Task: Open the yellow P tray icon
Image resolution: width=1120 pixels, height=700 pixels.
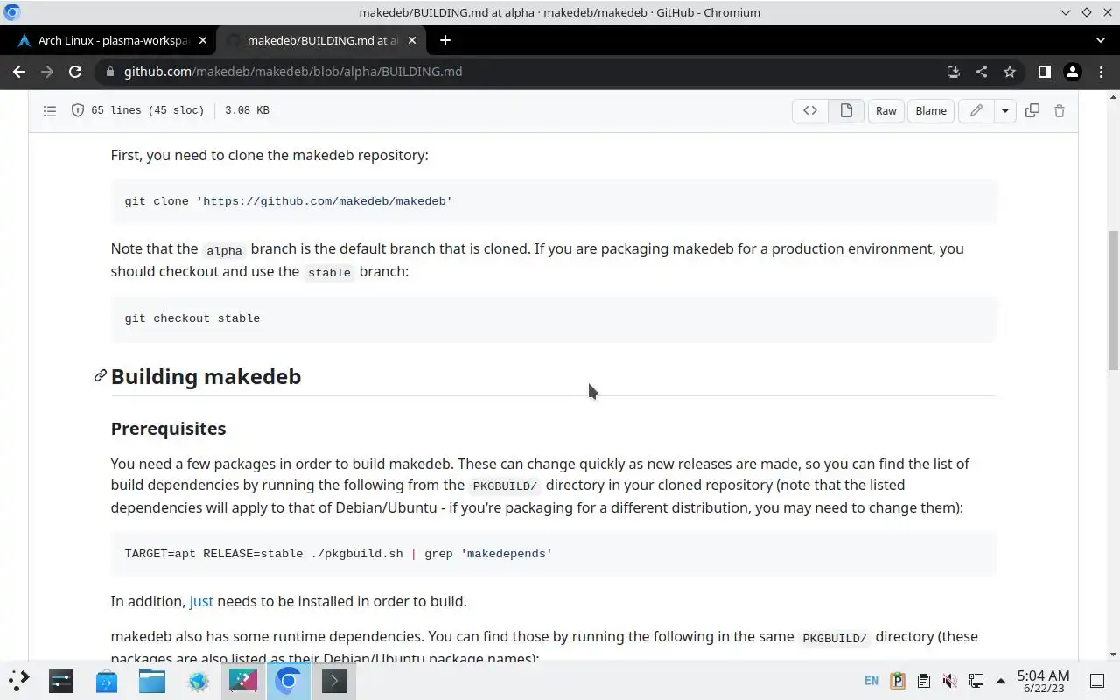Action: [897, 680]
